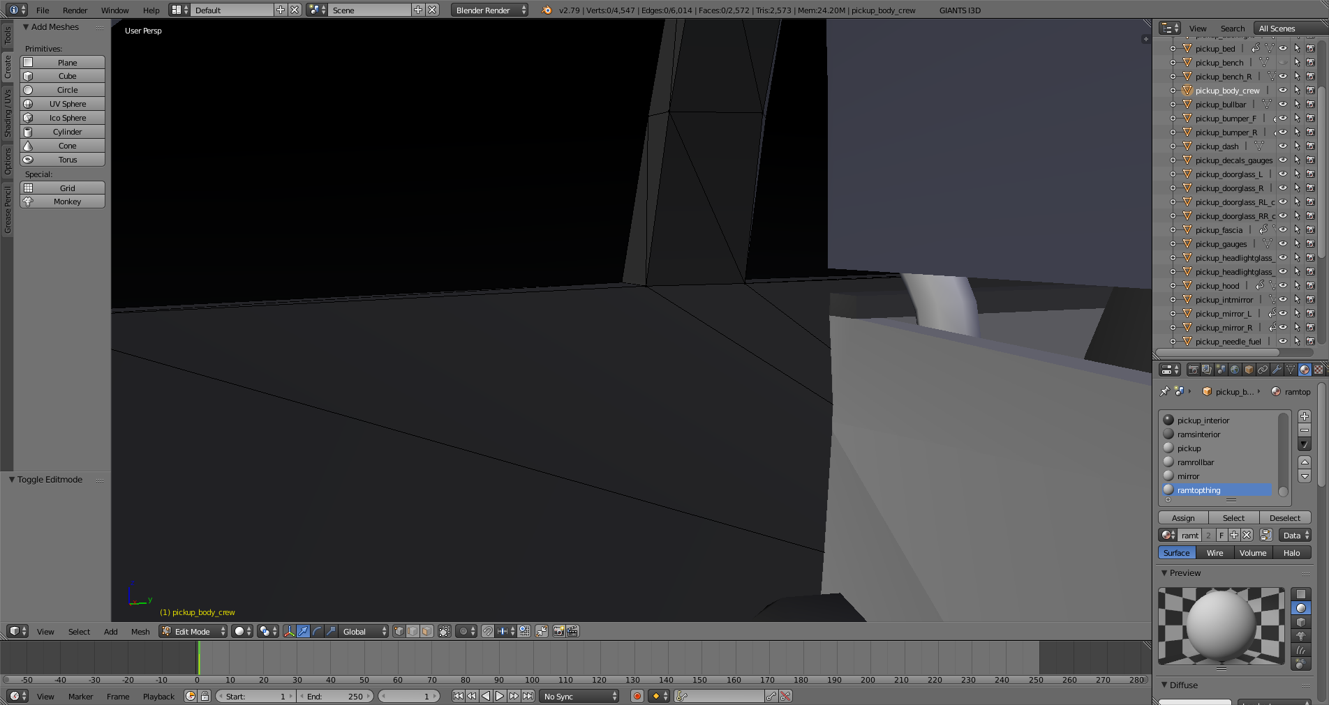
Task: Select the mirror material slot
Action: pos(1218,476)
